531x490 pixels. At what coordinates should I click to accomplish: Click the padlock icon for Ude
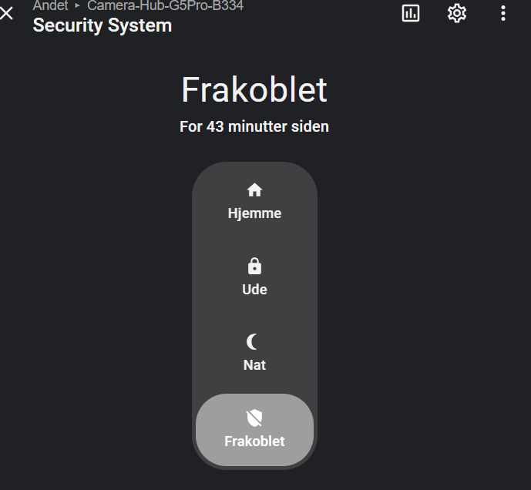click(x=254, y=267)
